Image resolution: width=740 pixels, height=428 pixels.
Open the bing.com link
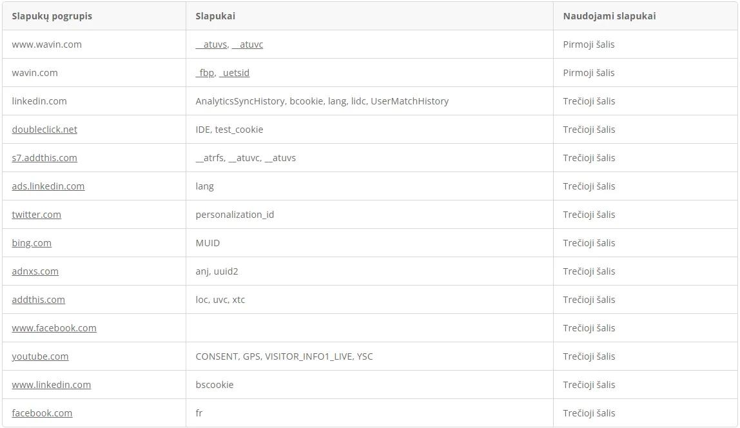[x=32, y=242]
